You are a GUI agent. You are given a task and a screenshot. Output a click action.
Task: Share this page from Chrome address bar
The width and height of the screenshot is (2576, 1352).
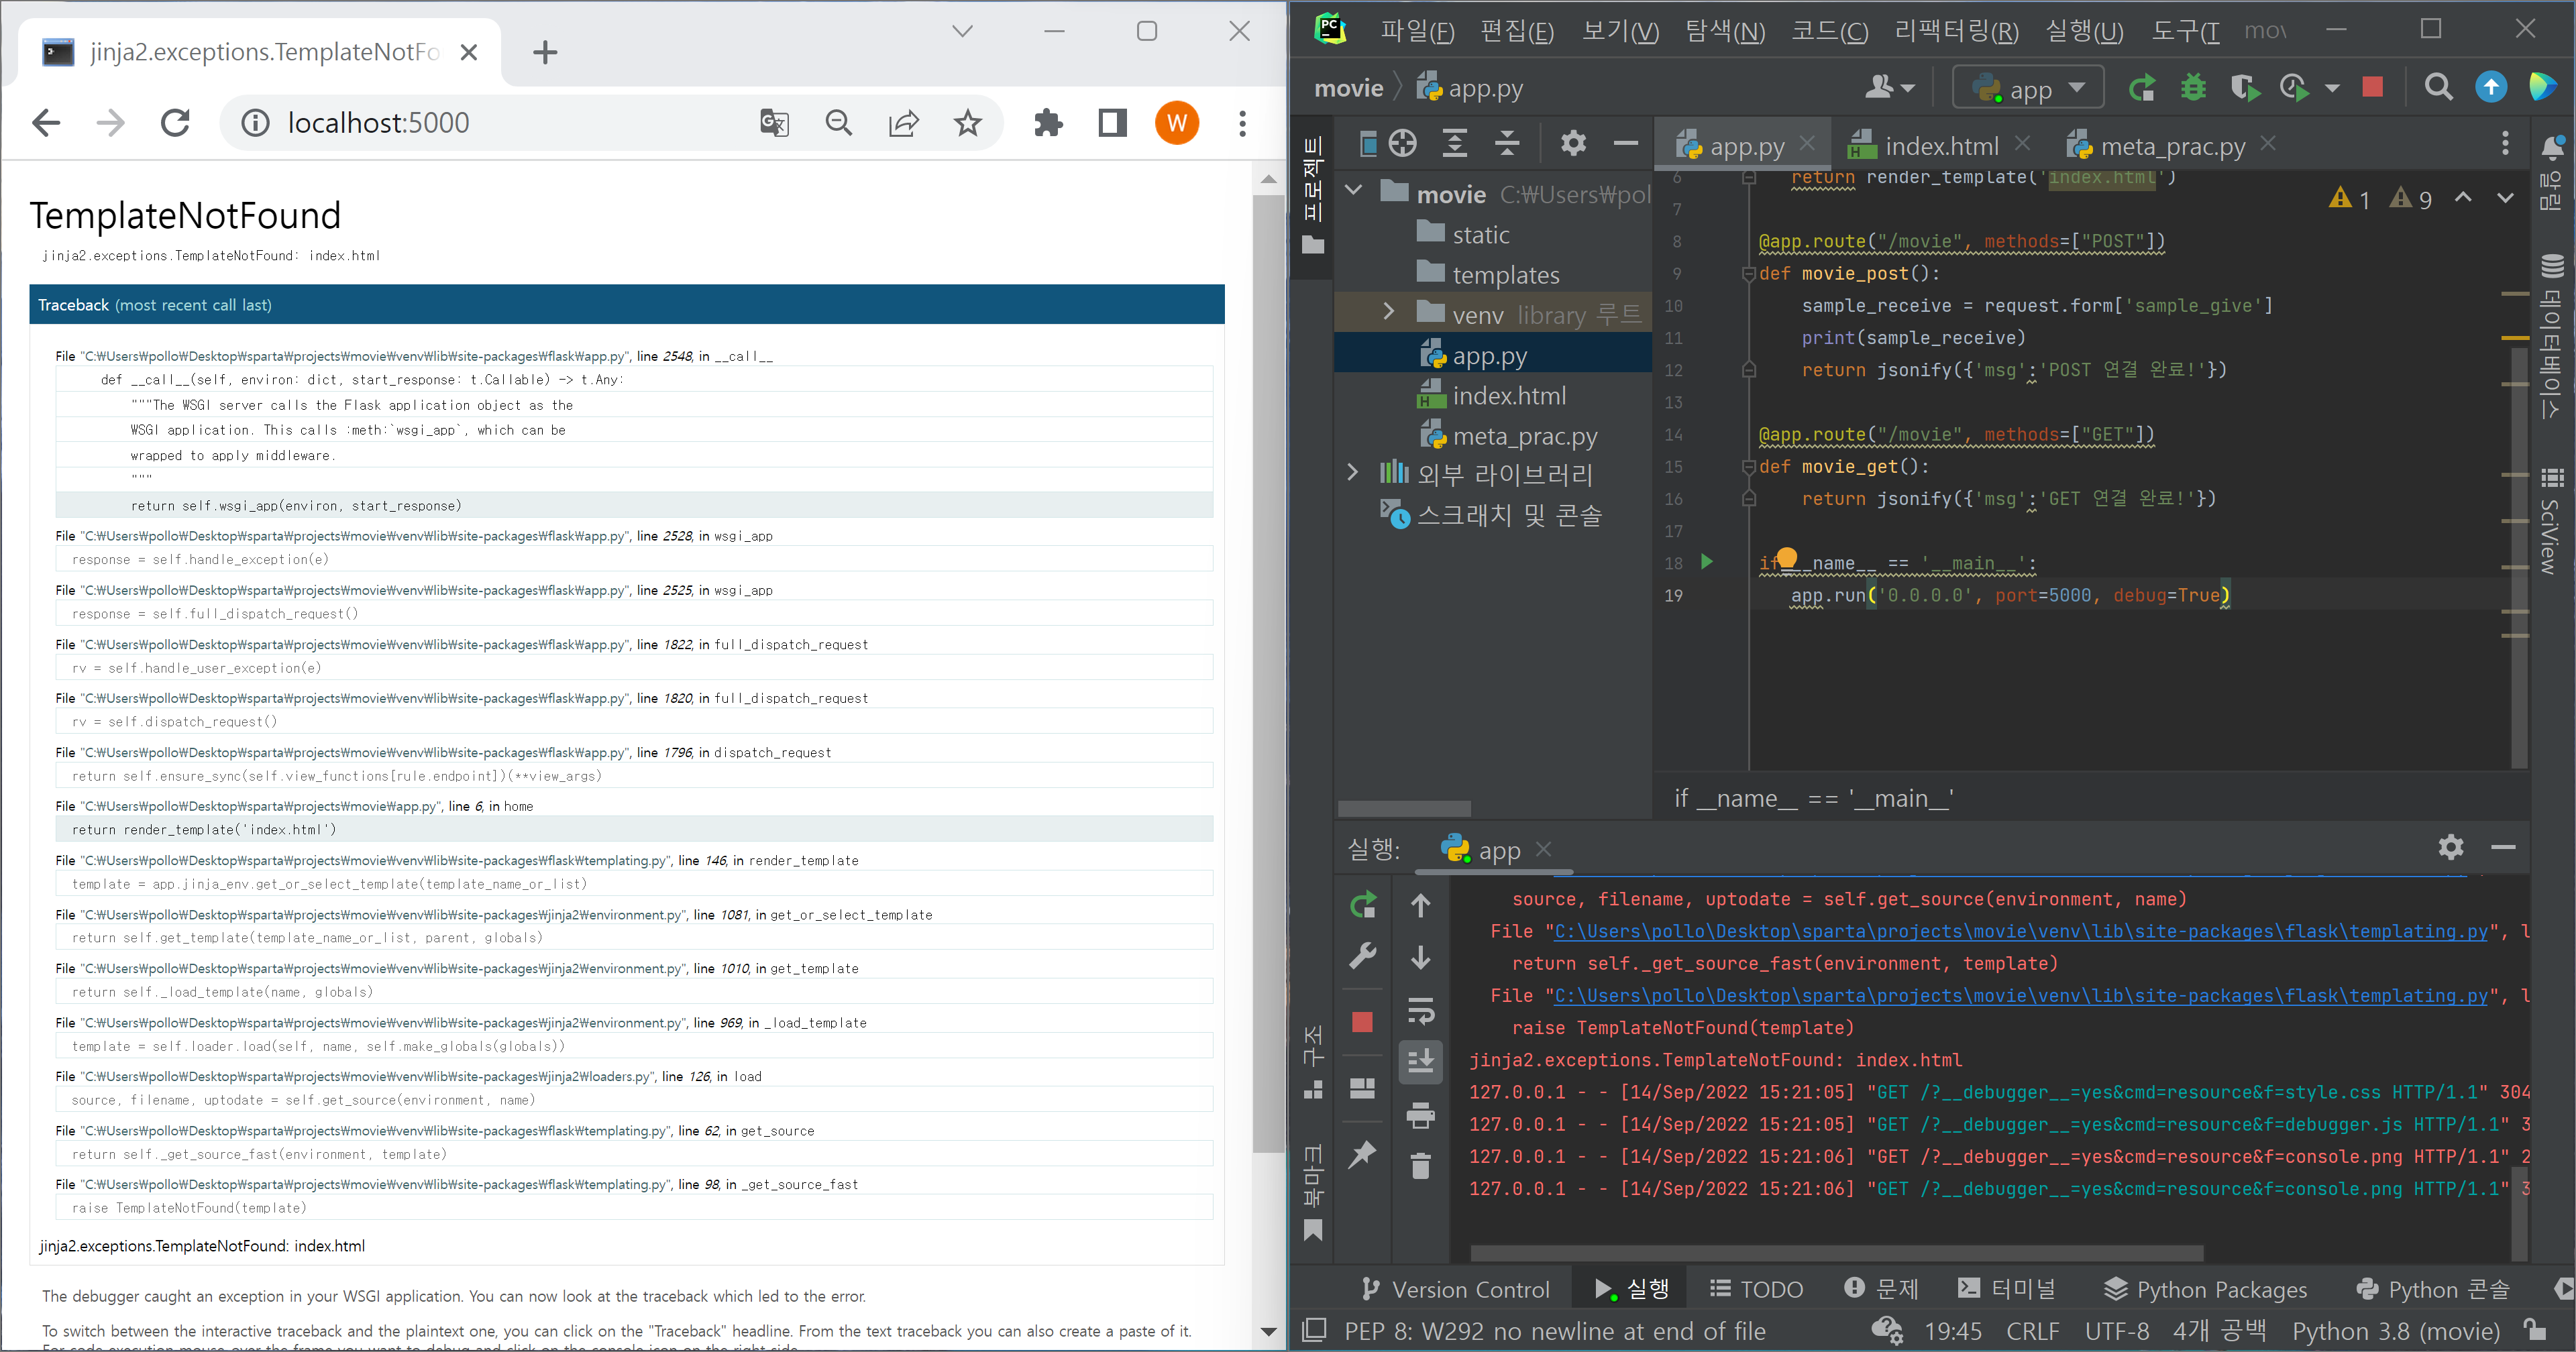click(904, 123)
